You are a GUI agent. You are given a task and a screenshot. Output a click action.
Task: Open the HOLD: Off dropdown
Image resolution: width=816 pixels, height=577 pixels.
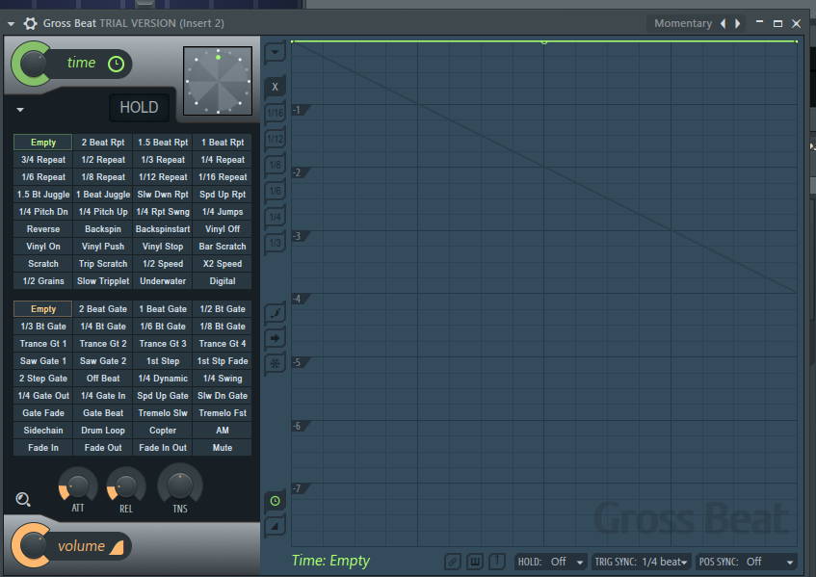click(551, 562)
